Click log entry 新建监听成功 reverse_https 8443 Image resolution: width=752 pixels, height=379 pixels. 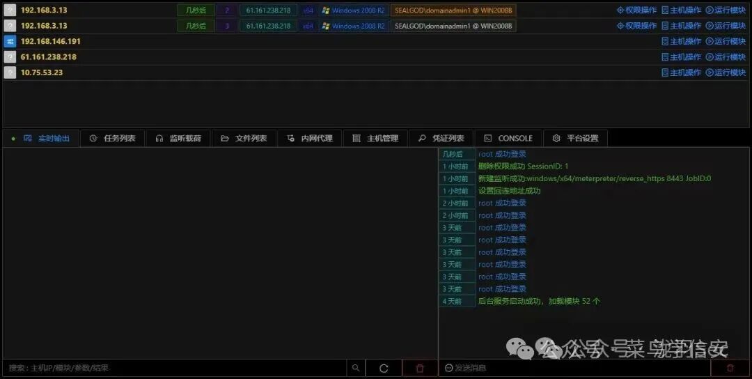(x=595, y=178)
